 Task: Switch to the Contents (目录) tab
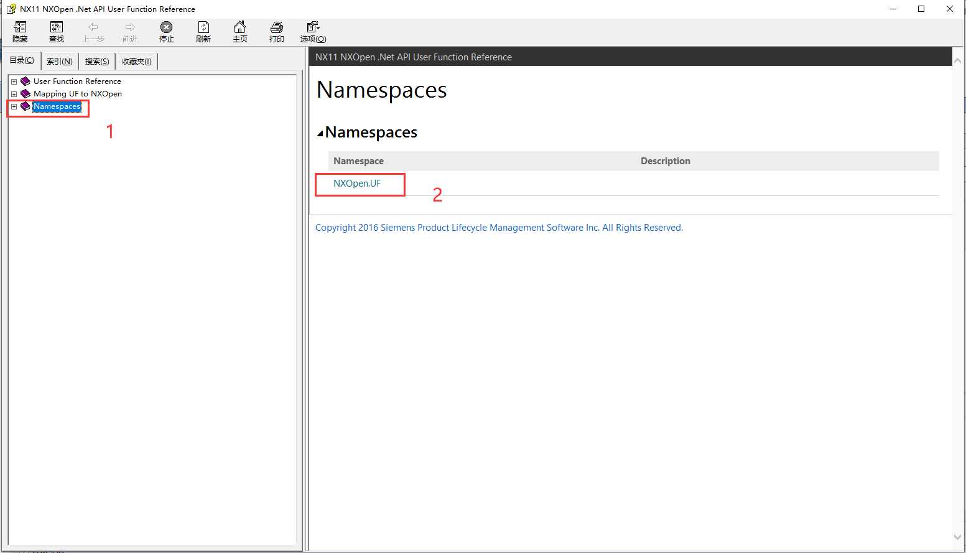tap(22, 60)
